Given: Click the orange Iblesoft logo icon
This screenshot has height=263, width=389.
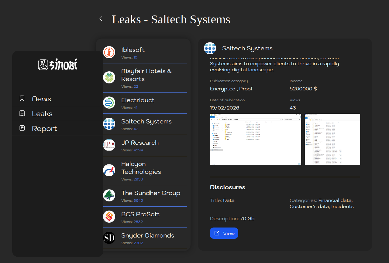Looking at the screenshot, I should click(109, 52).
